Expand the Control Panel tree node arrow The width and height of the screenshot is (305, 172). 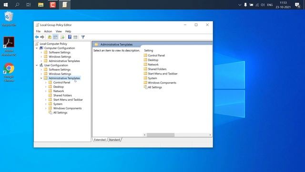point(46,83)
